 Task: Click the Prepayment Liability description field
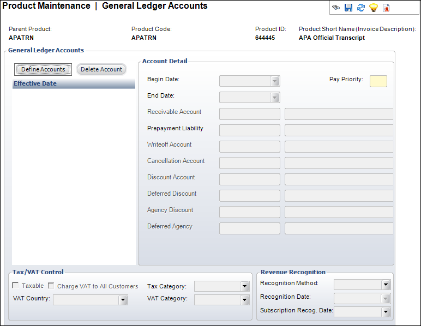(339, 130)
